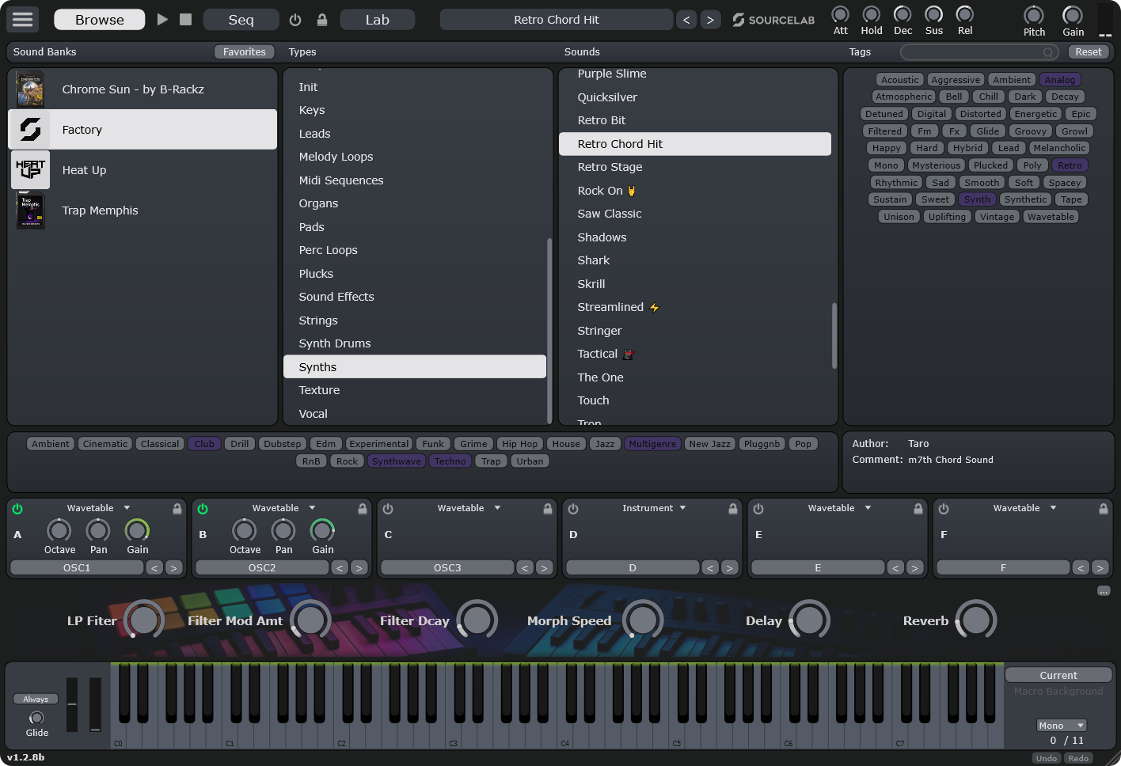Open the Seq tab

[241, 20]
